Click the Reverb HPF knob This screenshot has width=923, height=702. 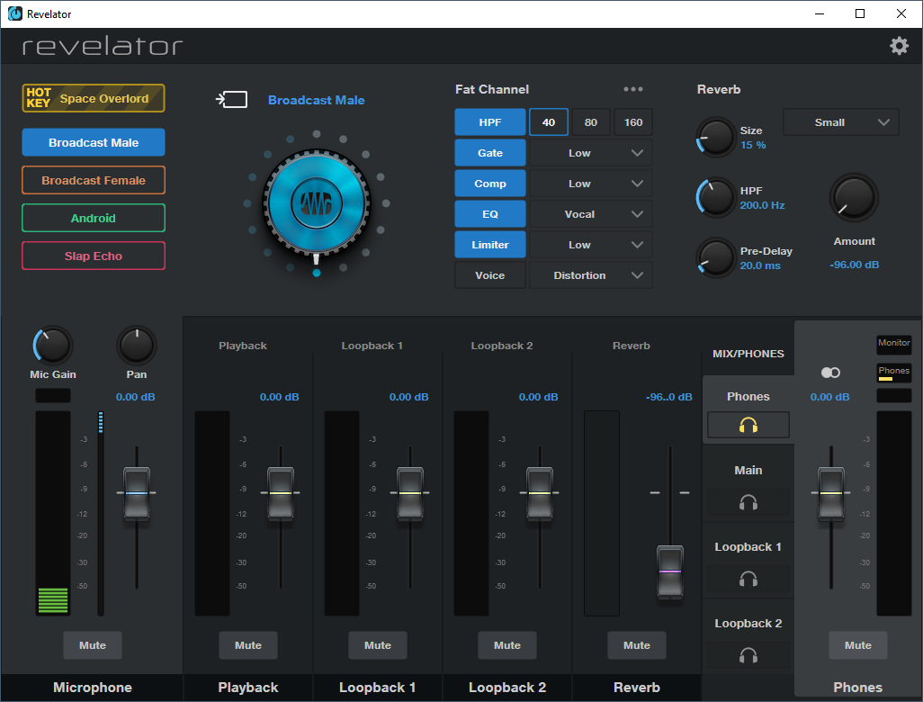[715, 198]
